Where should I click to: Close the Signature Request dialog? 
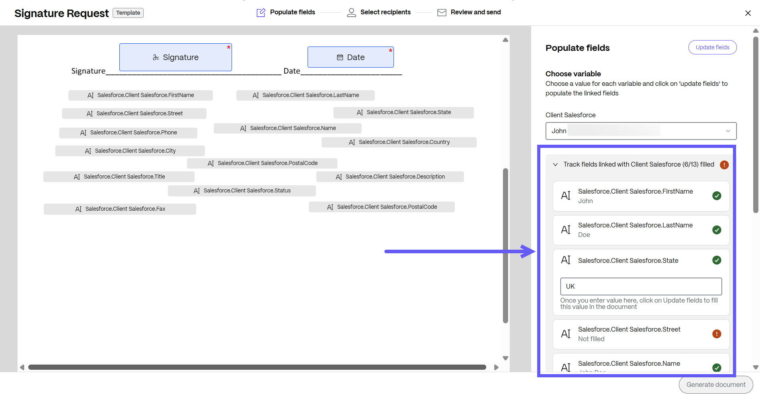click(x=748, y=13)
